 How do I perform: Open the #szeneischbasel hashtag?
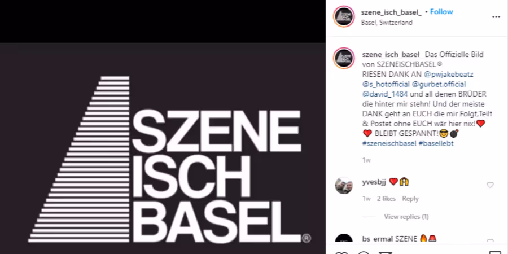(389, 143)
